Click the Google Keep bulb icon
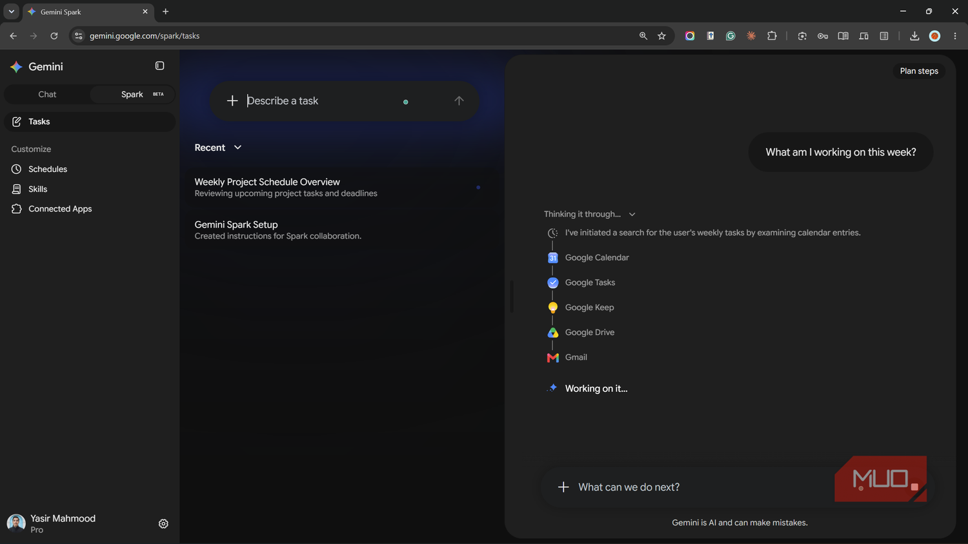Image resolution: width=968 pixels, height=544 pixels. click(x=553, y=307)
